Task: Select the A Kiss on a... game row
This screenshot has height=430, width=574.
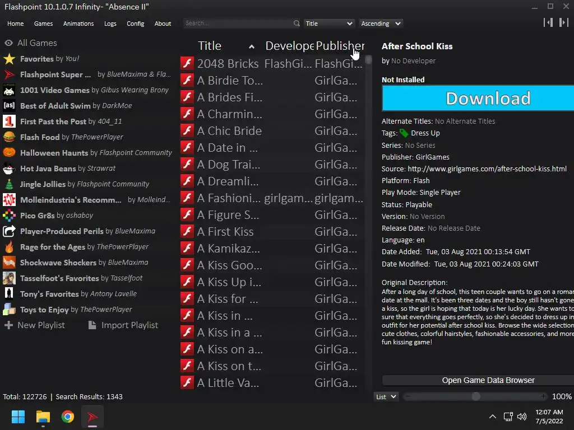Action: [x=272, y=349]
